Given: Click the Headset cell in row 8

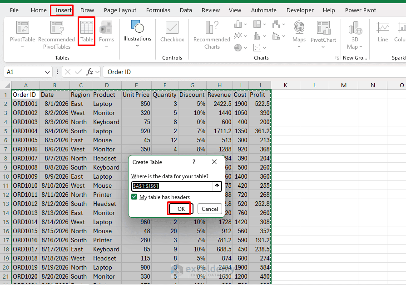Looking at the screenshot, I should [x=107, y=158].
